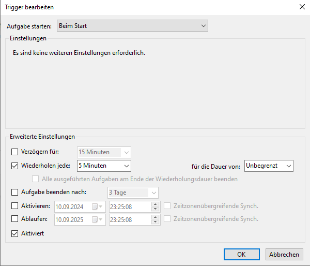
Task: Open the '15 Minuten' delay dropdown
Action: [x=104, y=152]
